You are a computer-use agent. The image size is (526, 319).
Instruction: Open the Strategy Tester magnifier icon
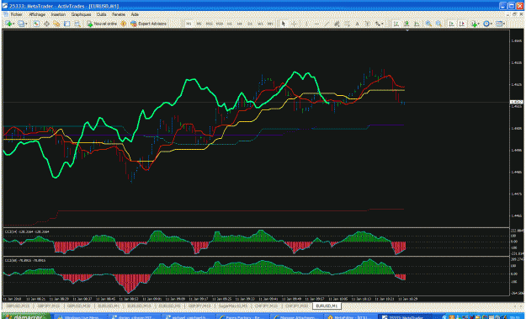pyautogui.click(x=77, y=24)
